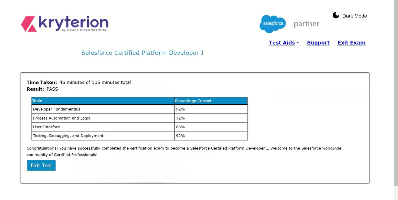Click the vertical scrollbar on the right

[395, 93]
